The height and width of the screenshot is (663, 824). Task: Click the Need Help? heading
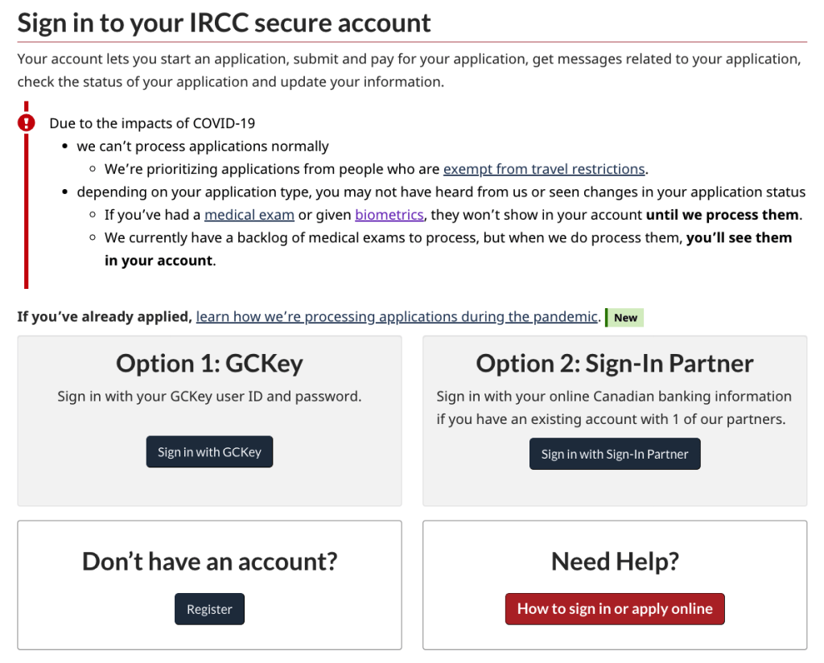pos(615,561)
